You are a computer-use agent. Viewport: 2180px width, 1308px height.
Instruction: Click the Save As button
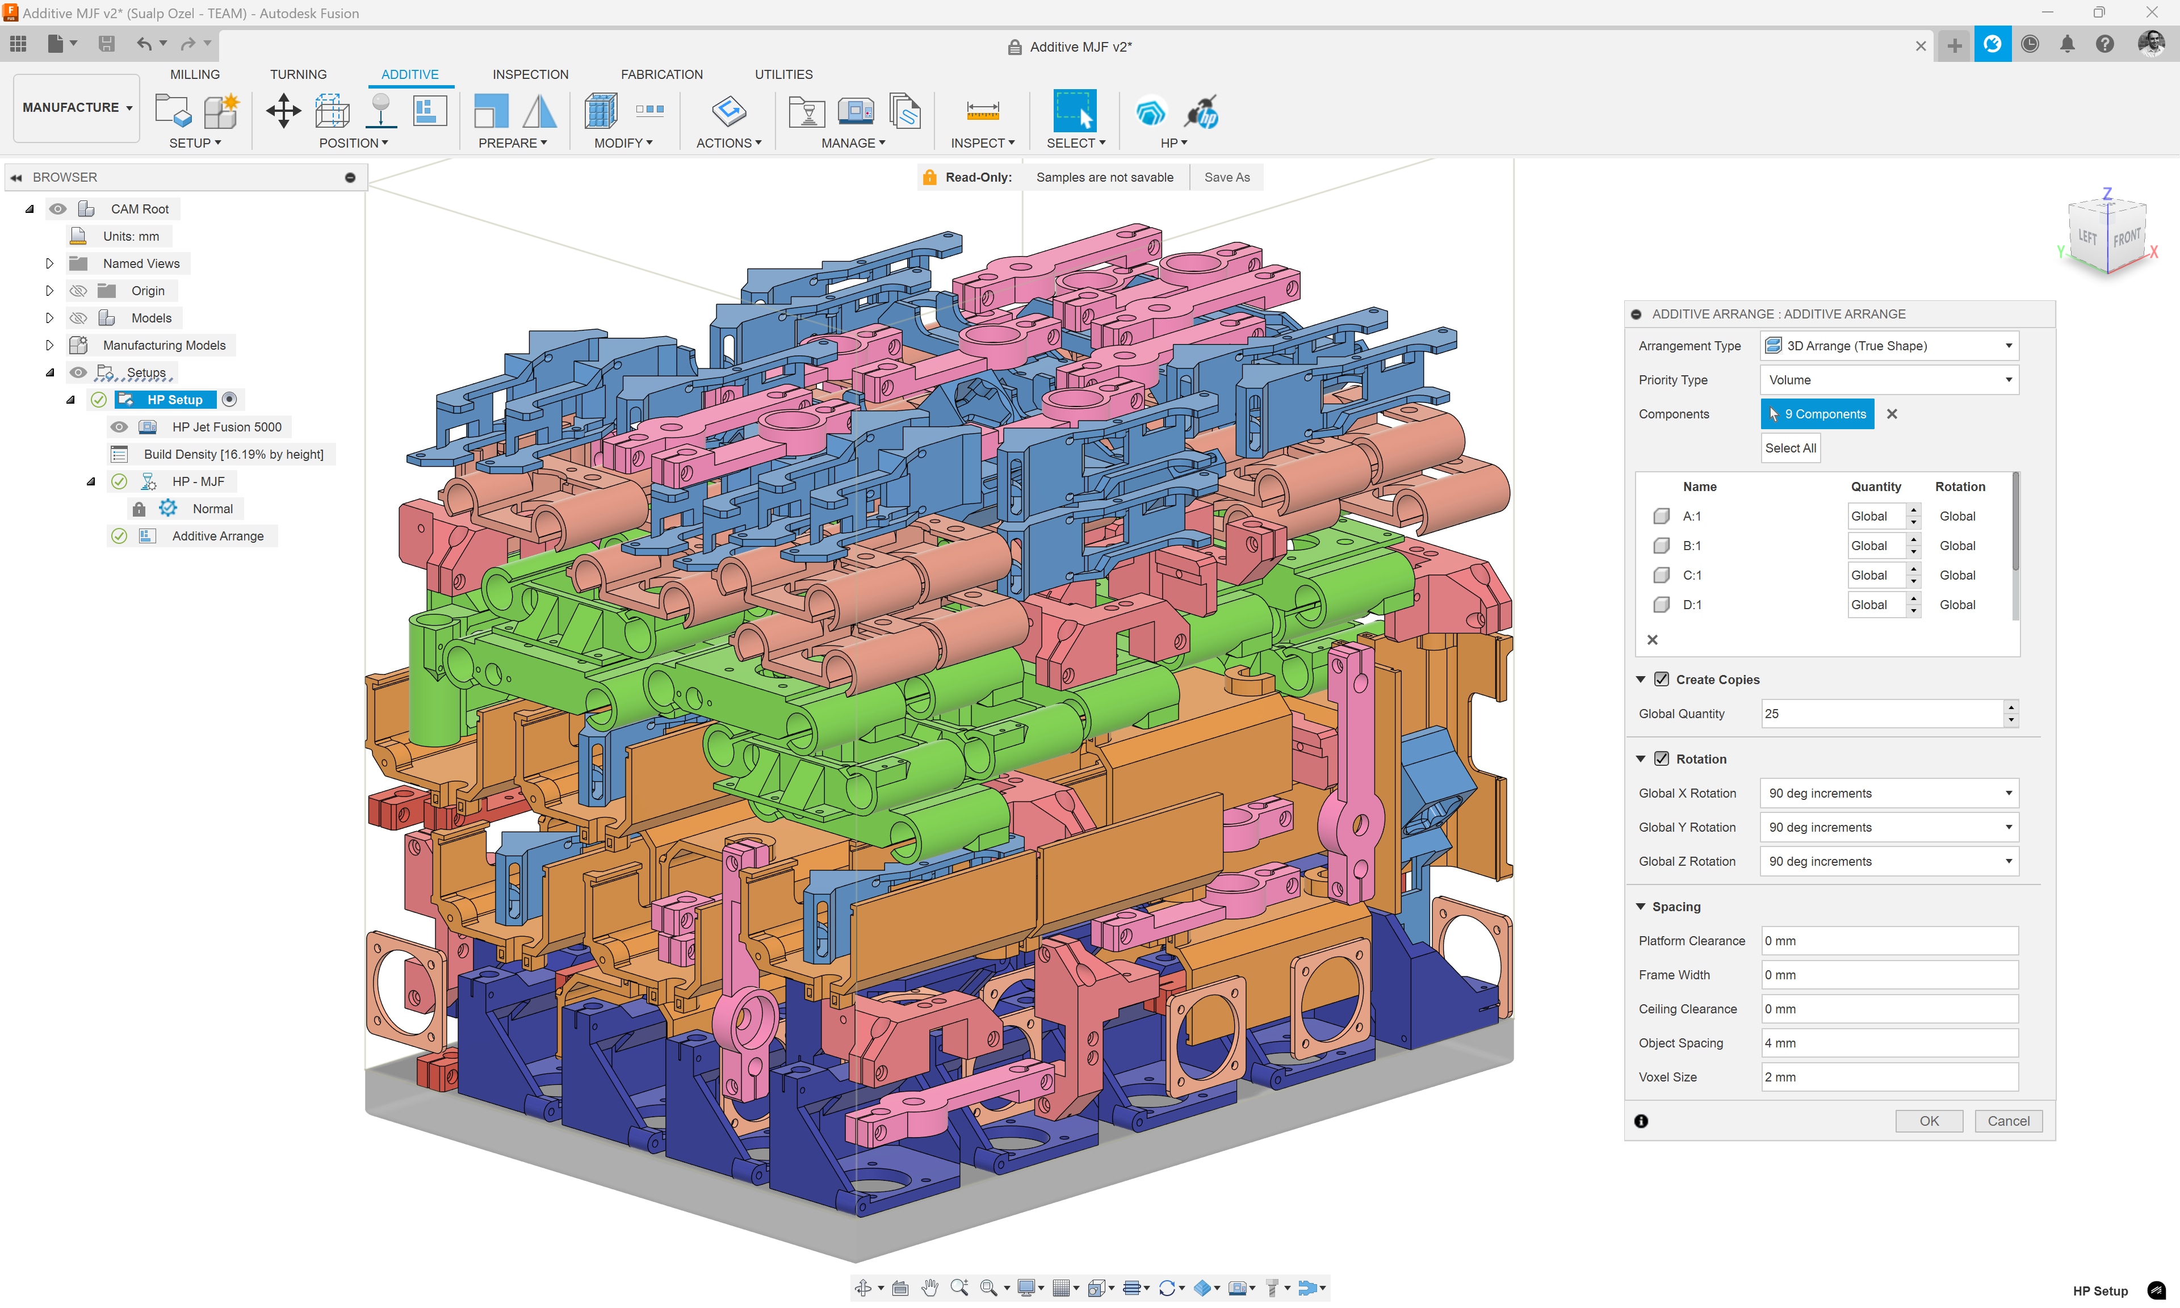coord(1227,177)
